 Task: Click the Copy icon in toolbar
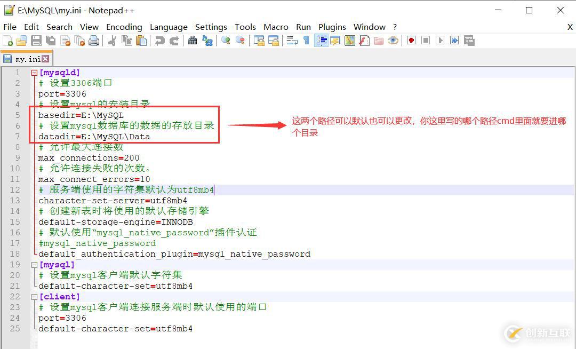coord(127,41)
